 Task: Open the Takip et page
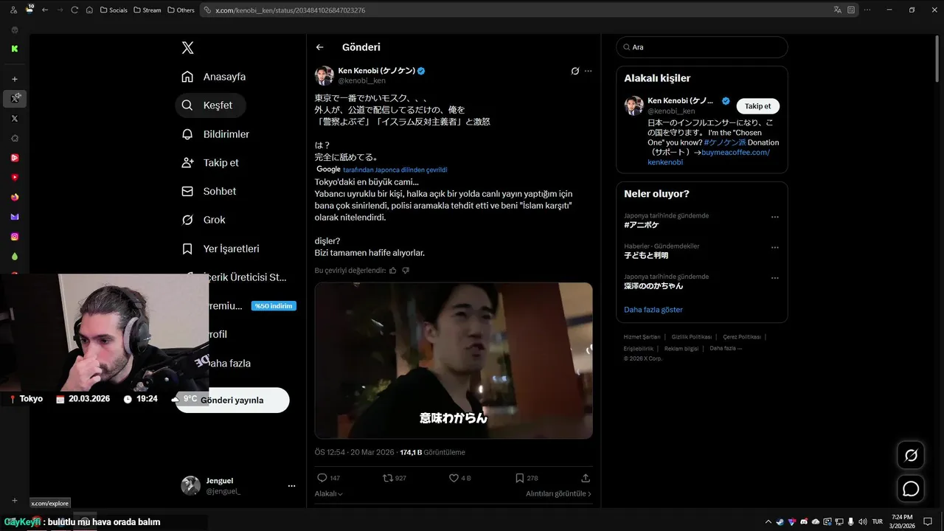coord(210,163)
